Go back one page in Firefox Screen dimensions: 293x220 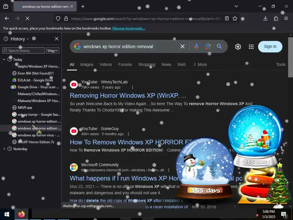7,18
